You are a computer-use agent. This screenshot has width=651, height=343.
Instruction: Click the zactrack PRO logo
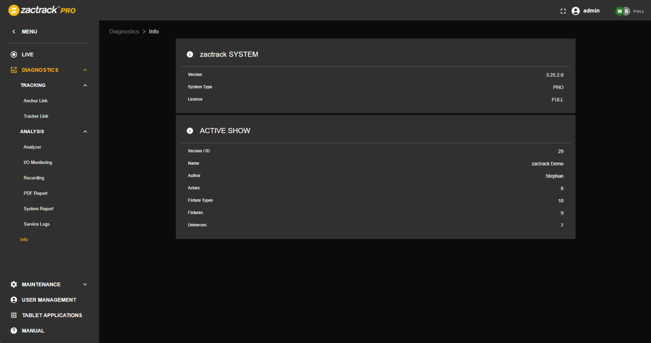(x=42, y=10)
